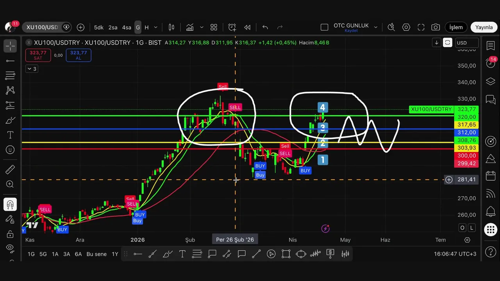Toggle the button left of USD selector
The width and height of the screenshot is (500, 281).
[x=448, y=43]
